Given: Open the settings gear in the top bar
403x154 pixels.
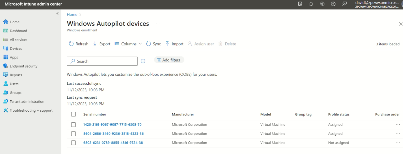Looking at the screenshot, I should click(322, 4).
